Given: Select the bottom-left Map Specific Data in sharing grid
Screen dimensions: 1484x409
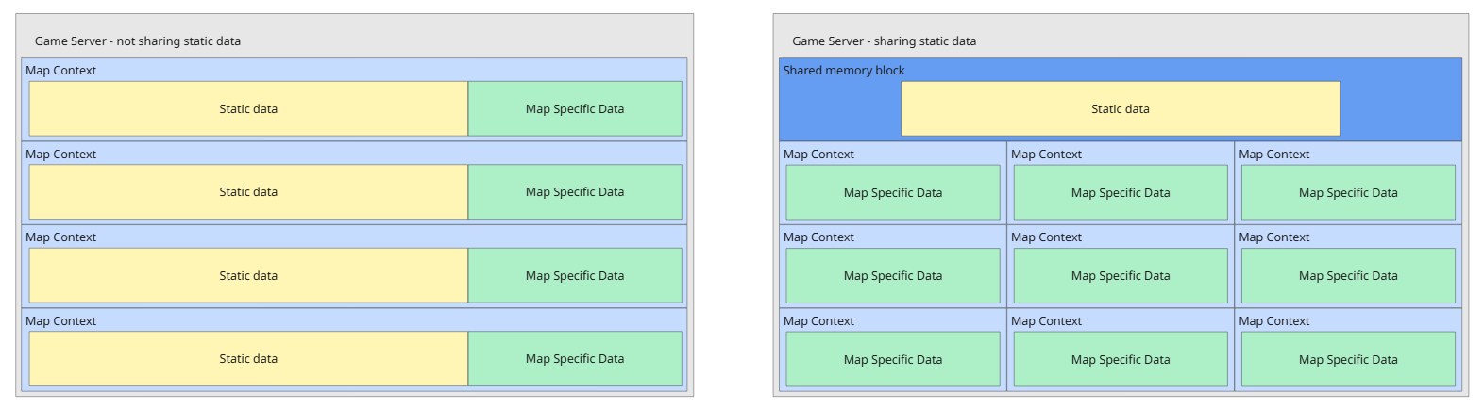Looking at the screenshot, I should (x=892, y=360).
